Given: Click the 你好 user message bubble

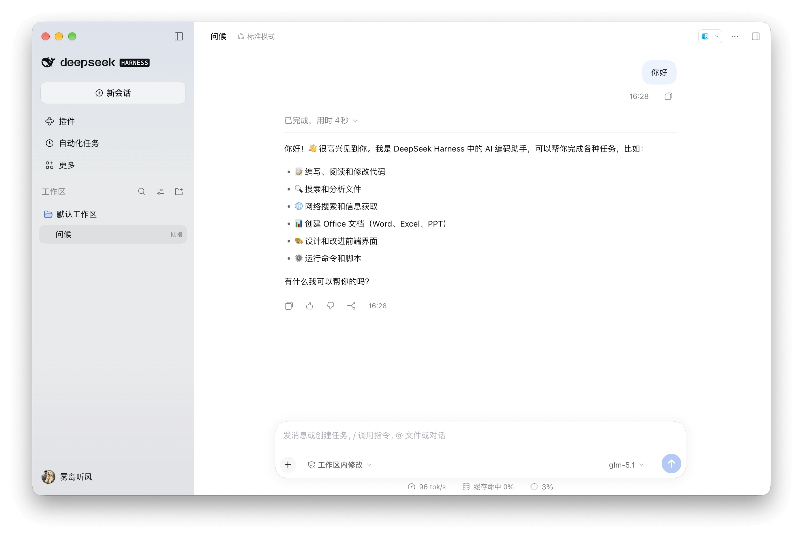Looking at the screenshot, I should click(659, 72).
